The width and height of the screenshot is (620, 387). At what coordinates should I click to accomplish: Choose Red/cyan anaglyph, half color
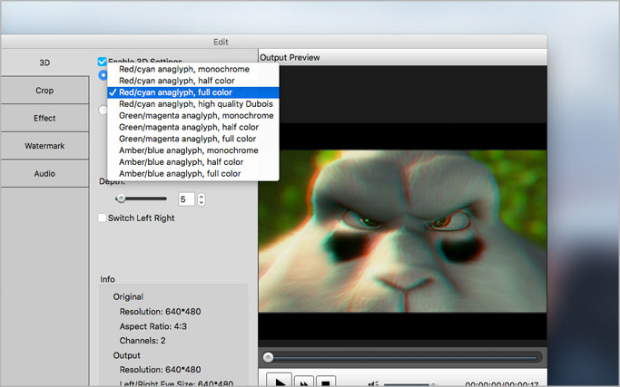click(x=193, y=81)
